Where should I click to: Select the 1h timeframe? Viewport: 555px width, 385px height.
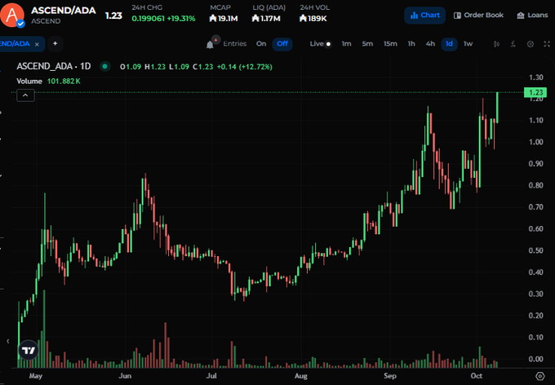coord(411,44)
